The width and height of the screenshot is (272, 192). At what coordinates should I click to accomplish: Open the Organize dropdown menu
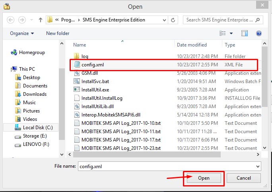(x=22, y=33)
